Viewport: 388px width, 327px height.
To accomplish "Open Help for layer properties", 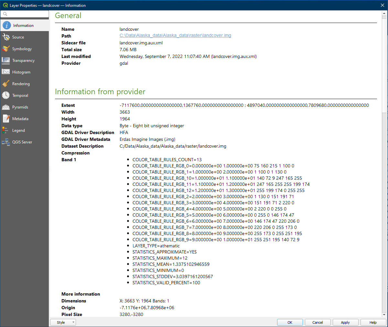I will click(373, 322).
